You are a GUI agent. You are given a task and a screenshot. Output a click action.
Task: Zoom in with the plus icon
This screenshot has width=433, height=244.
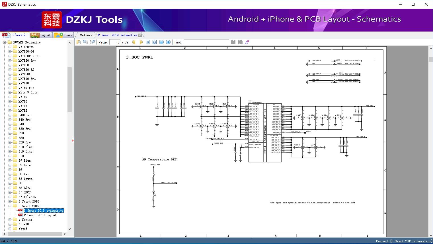pos(168,42)
